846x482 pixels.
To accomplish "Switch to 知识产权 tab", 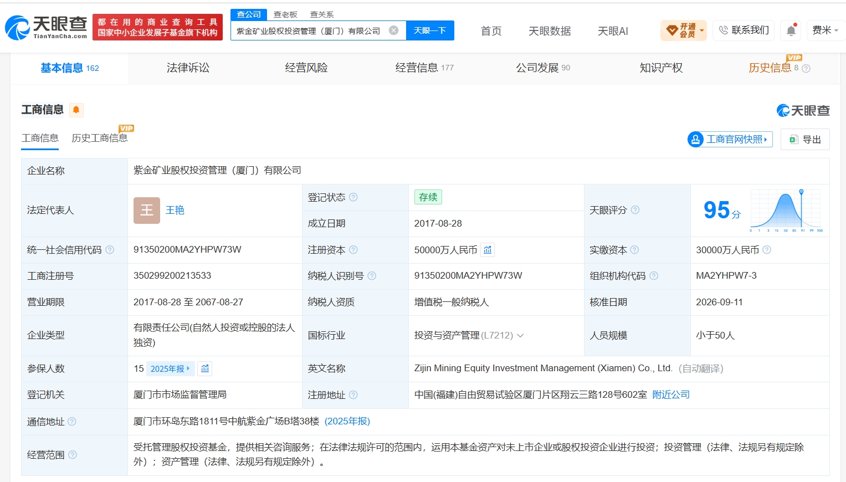I will pyautogui.click(x=661, y=68).
